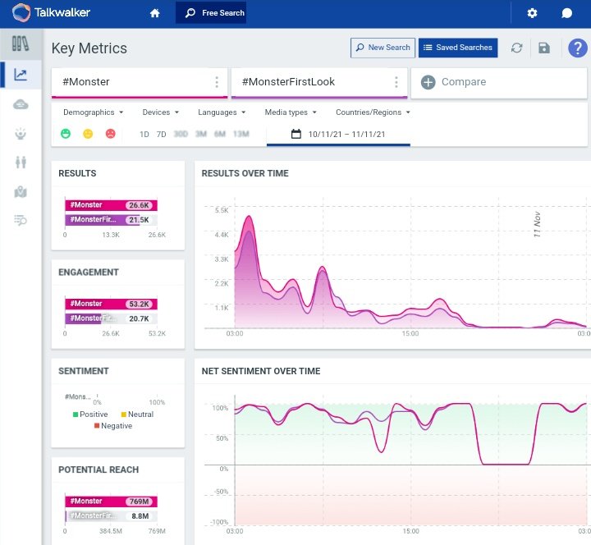Expand the Demographics filter
The height and width of the screenshot is (545, 591).
(x=93, y=112)
